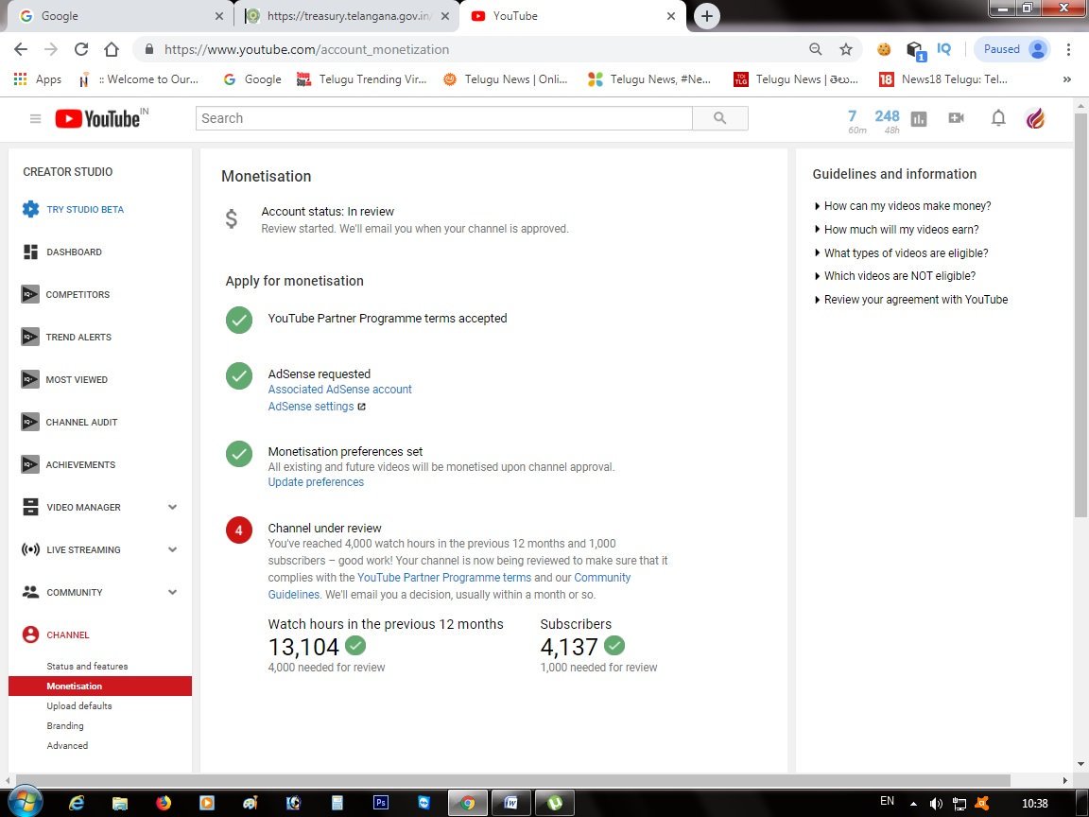Open Chrome three-dot menu

pos(1068,49)
